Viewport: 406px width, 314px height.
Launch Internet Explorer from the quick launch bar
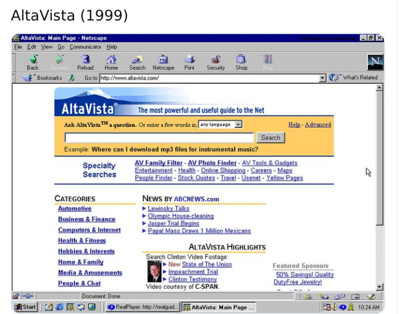click(x=60, y=307)
